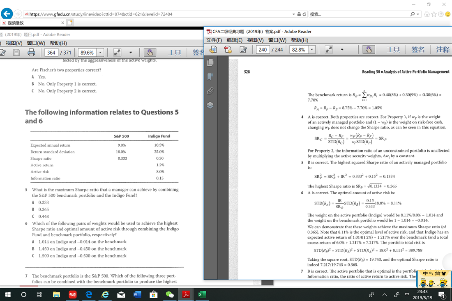Open Task View on the taskbar
The width and height of the screenshot is (452, 301).
39,294
